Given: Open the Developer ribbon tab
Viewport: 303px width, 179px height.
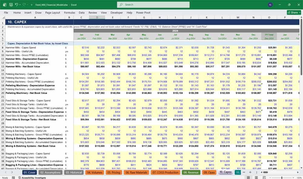Looking at the screenshot, I should (117, 12).
